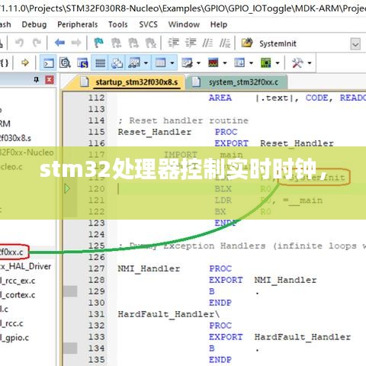The width and height of the screenshot is (366, 366).
Task: Open the Window menu
Action: [x=184, y=24]
